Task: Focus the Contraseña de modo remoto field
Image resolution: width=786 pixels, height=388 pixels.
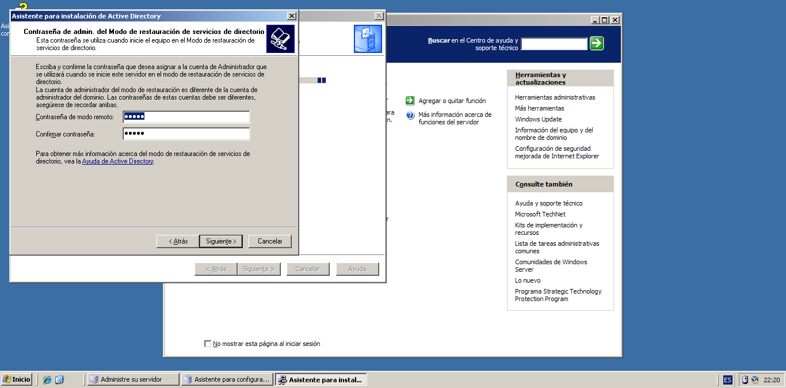Action: [x=186, y=117]
